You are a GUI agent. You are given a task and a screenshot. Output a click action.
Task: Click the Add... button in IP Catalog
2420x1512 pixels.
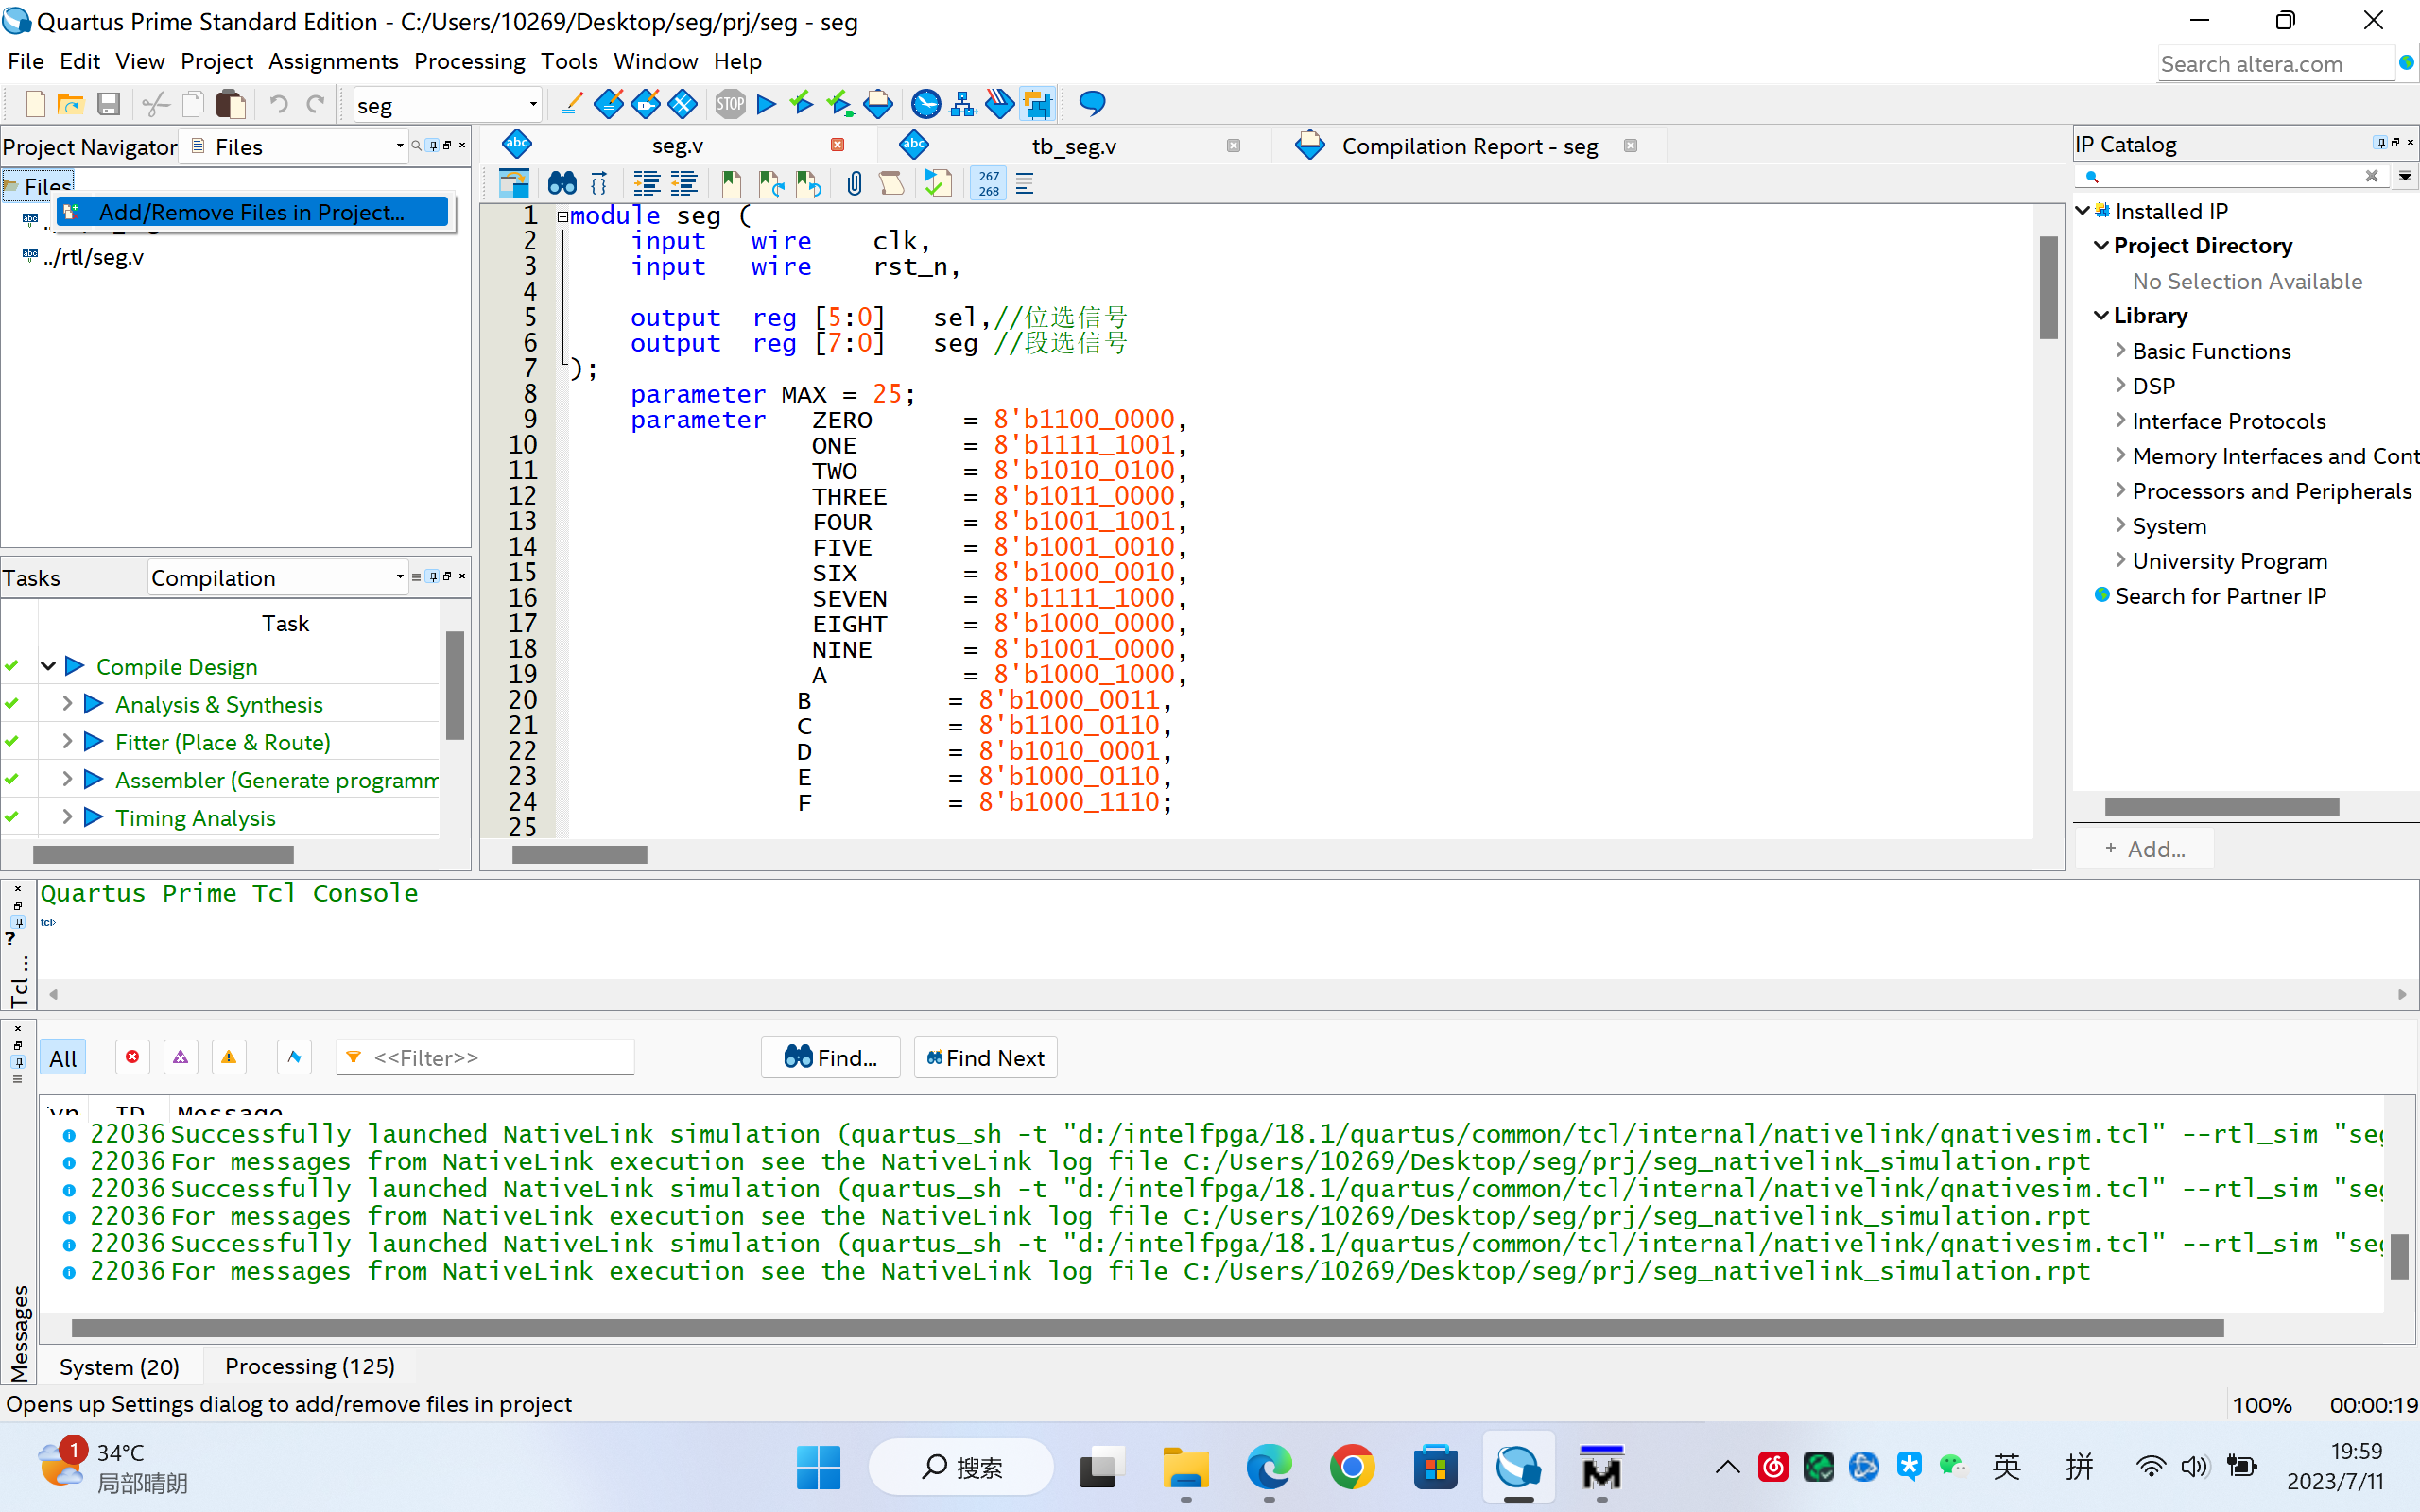pyautogui.click(x=2144, y=849)
